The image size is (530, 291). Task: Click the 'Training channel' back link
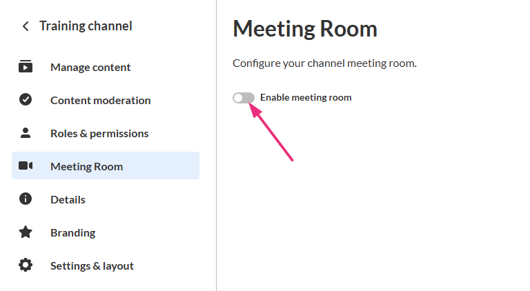pyautogui.click(x=86, y=26)
